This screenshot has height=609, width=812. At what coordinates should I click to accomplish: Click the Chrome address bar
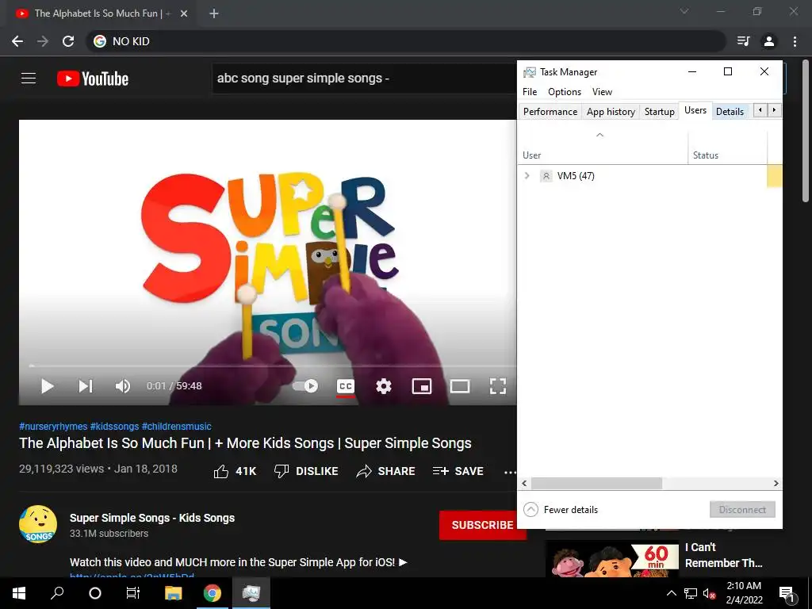[406, 41]
